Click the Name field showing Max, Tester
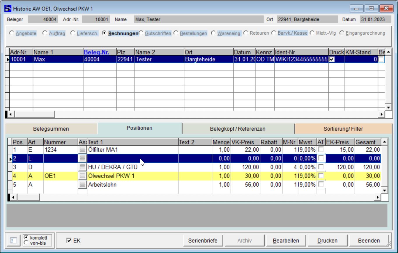Image resolution: width=398 pixels, height=253 pixels. point(199,20)
